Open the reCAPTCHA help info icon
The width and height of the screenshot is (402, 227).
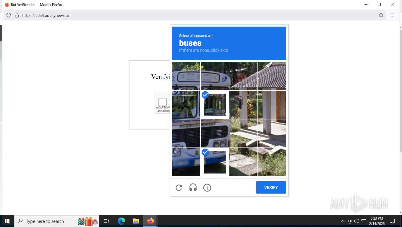[207, 188]
